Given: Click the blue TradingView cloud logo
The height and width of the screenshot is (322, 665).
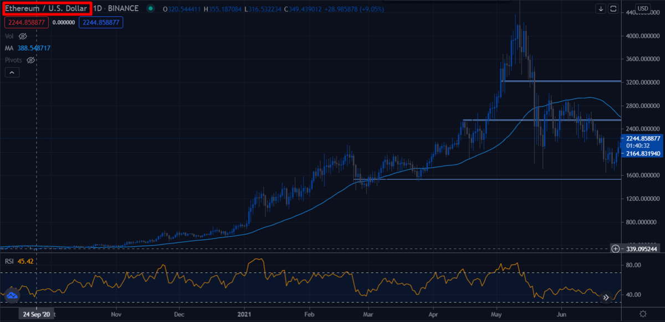Looking at the screenshot, I should tap(12, 296).
